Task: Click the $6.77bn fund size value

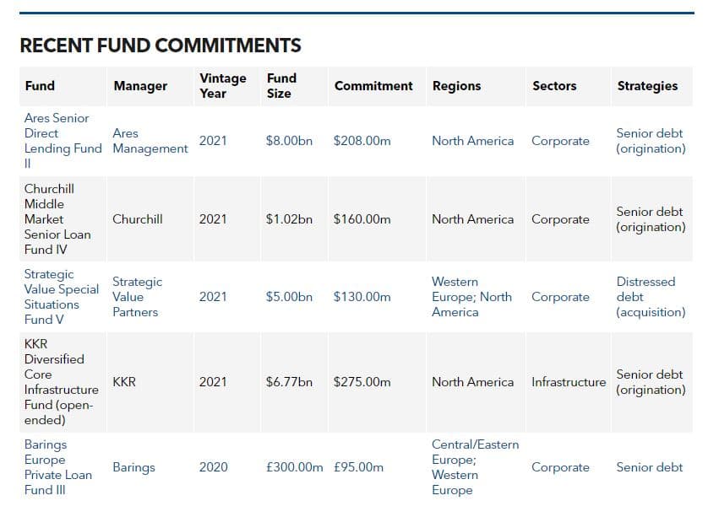Action: tap(289, 382)
